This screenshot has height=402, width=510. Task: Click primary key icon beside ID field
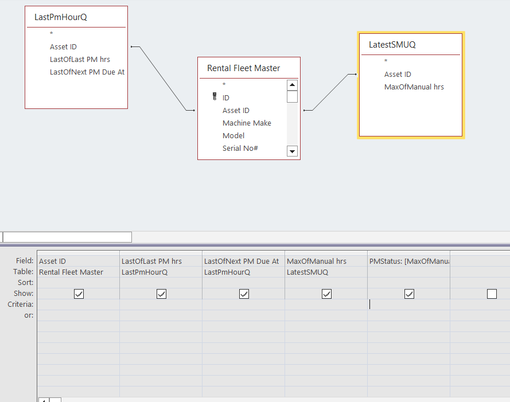tap(215, 96)
